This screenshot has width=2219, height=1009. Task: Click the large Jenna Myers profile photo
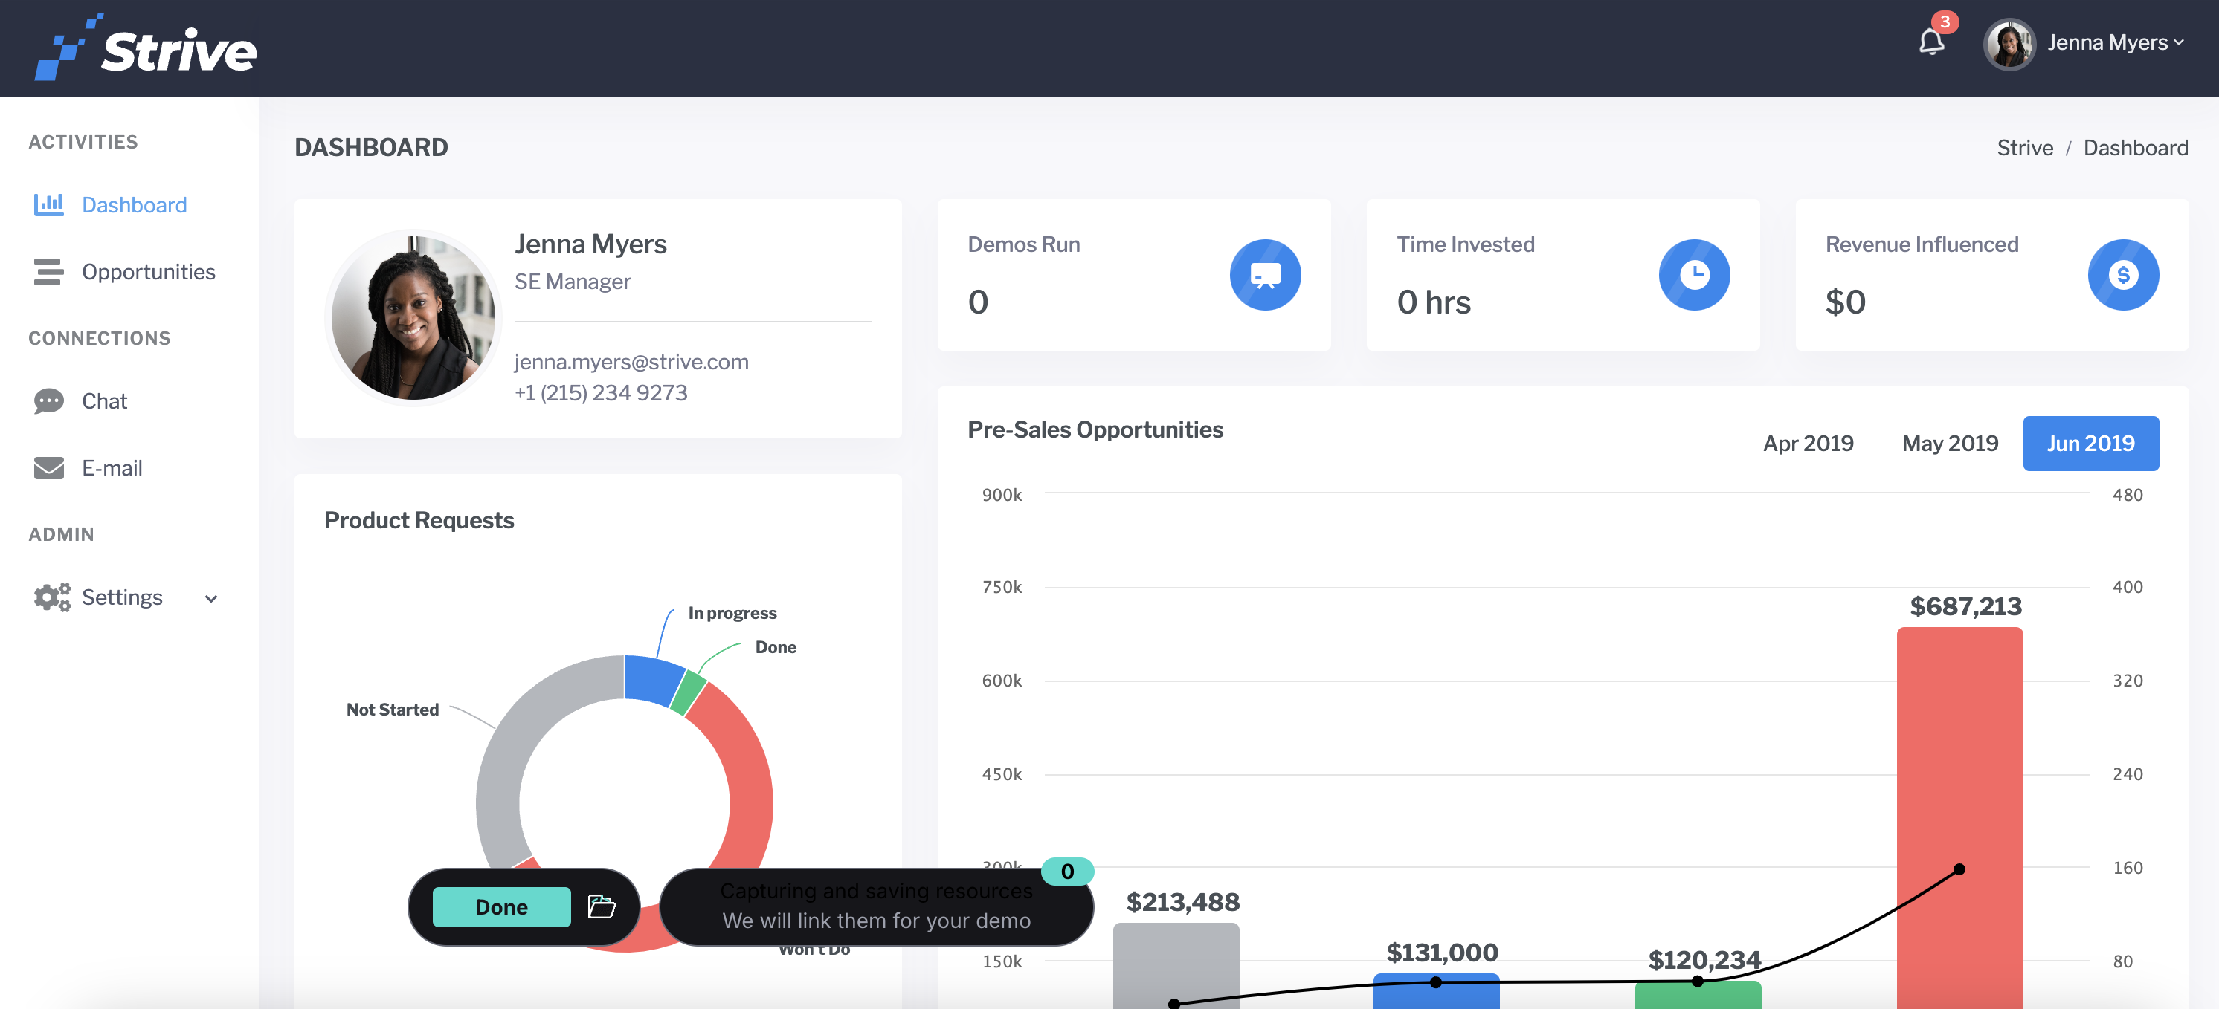click(x=413, y=318)
